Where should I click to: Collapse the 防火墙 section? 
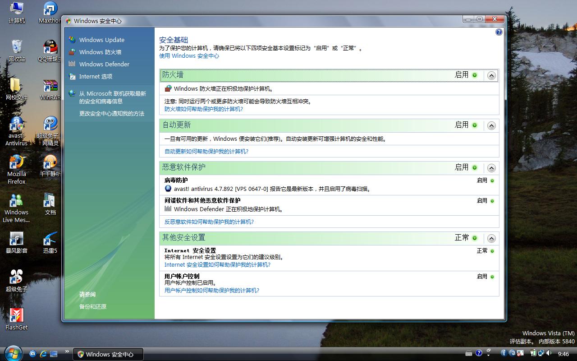(491, 75)
